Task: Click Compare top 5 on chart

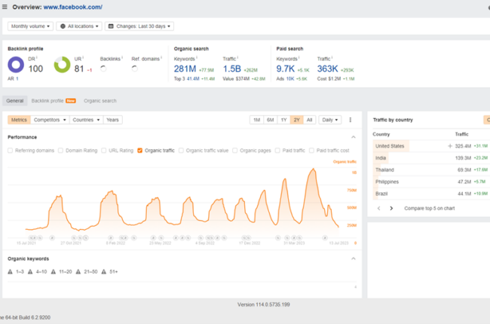Action: coord(430,209)
